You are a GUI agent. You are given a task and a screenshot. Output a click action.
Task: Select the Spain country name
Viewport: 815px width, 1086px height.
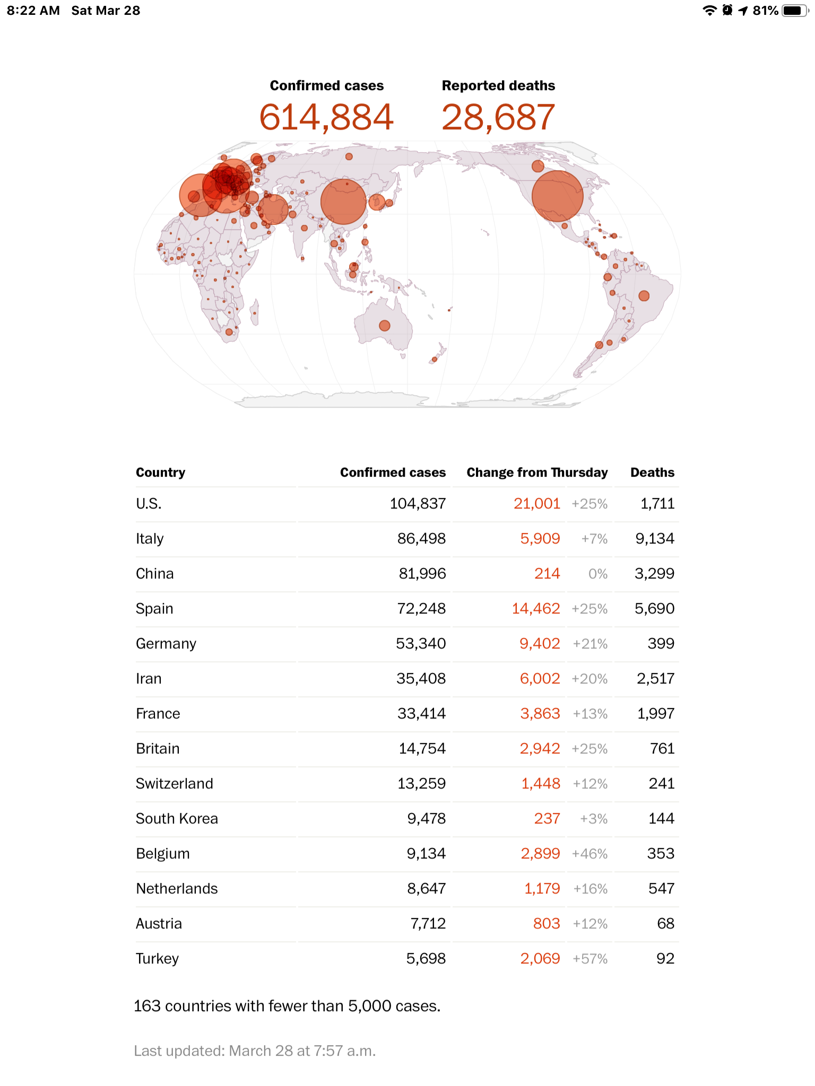[x=154, y=609]
